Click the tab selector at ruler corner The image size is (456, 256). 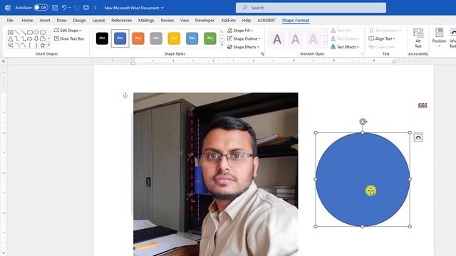[4, 61]
